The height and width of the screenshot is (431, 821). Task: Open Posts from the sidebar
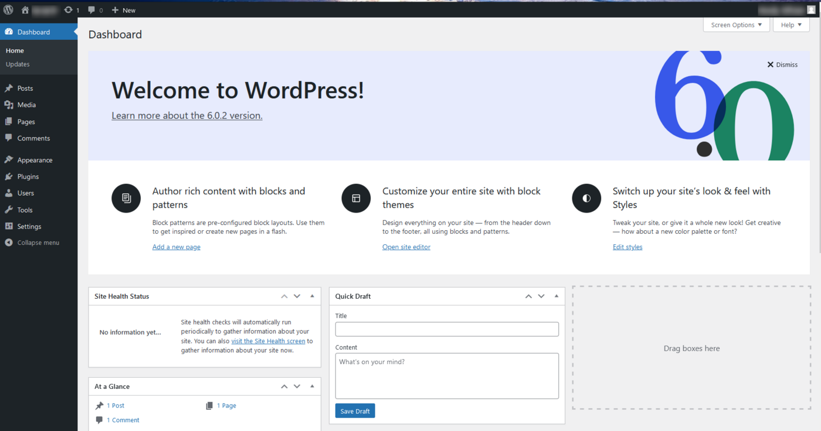click(25, 88)
